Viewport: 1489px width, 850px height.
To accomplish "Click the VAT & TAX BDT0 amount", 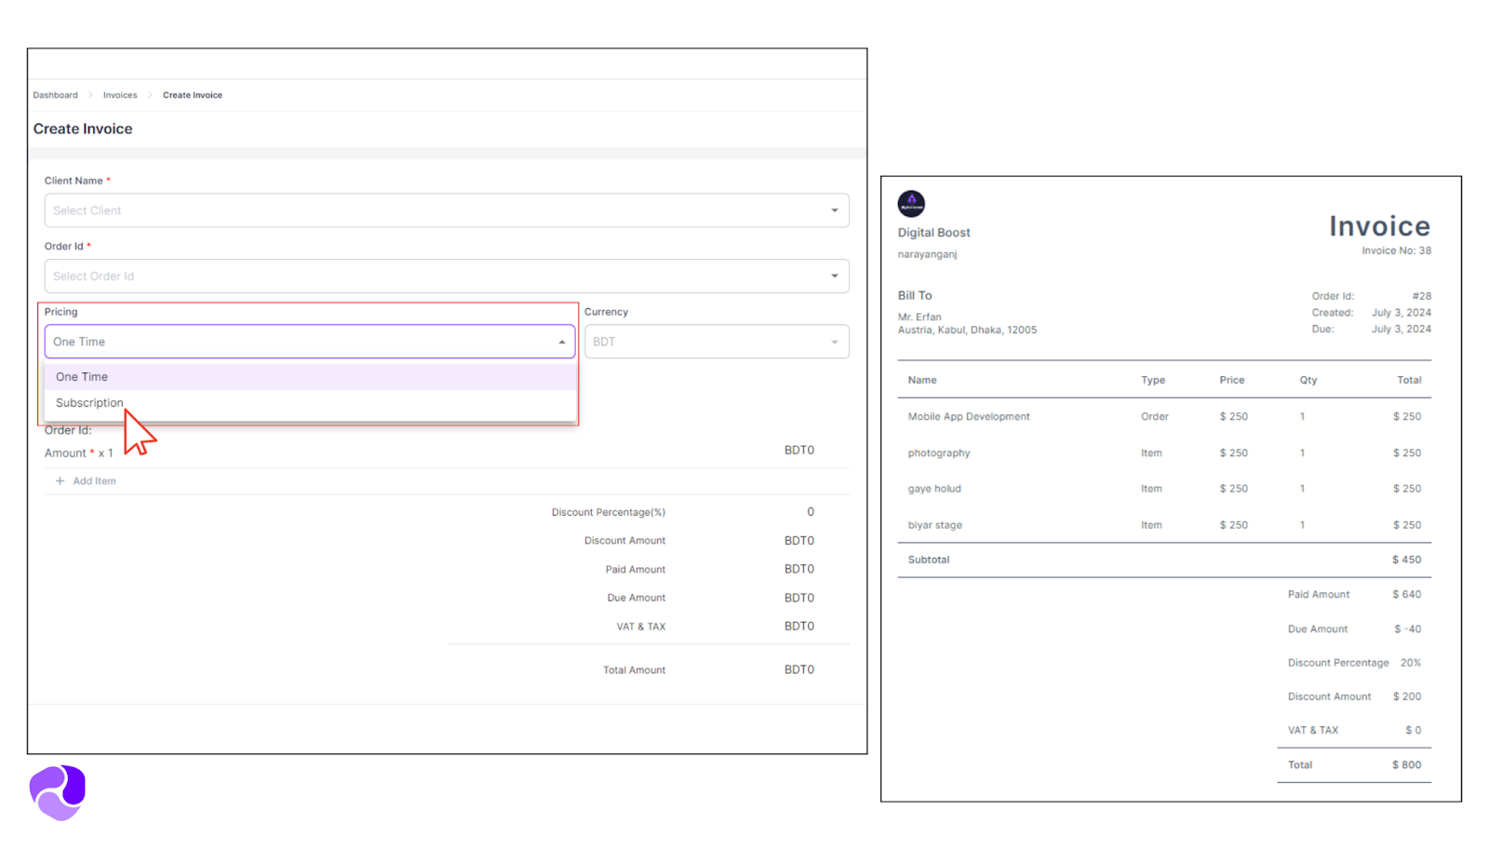I will pos(799,626).
